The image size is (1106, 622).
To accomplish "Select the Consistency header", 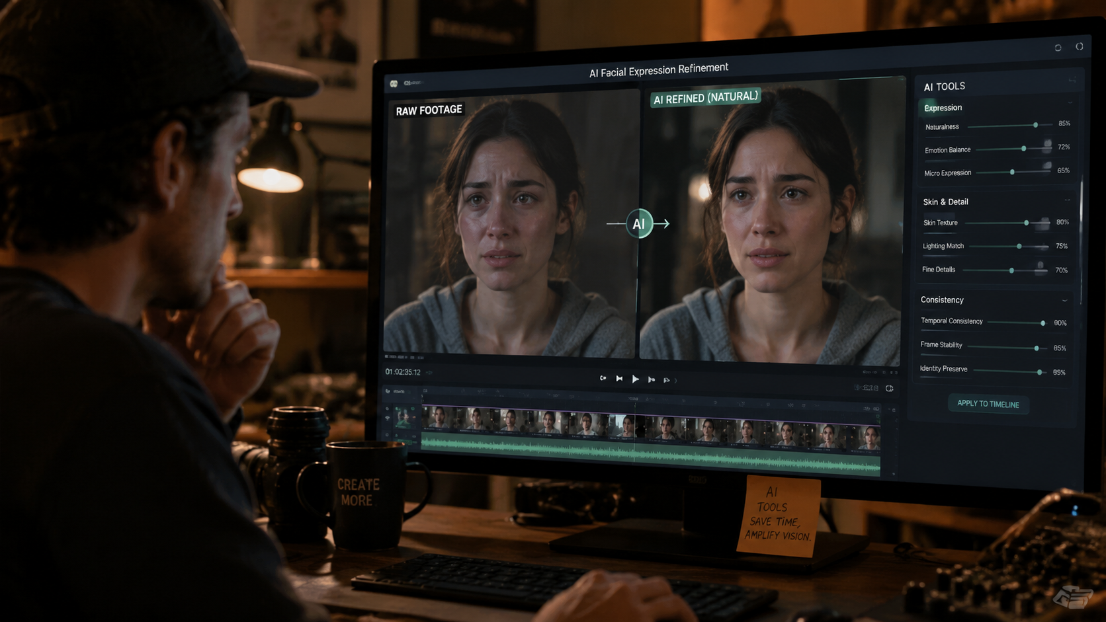I will [942, 300].
